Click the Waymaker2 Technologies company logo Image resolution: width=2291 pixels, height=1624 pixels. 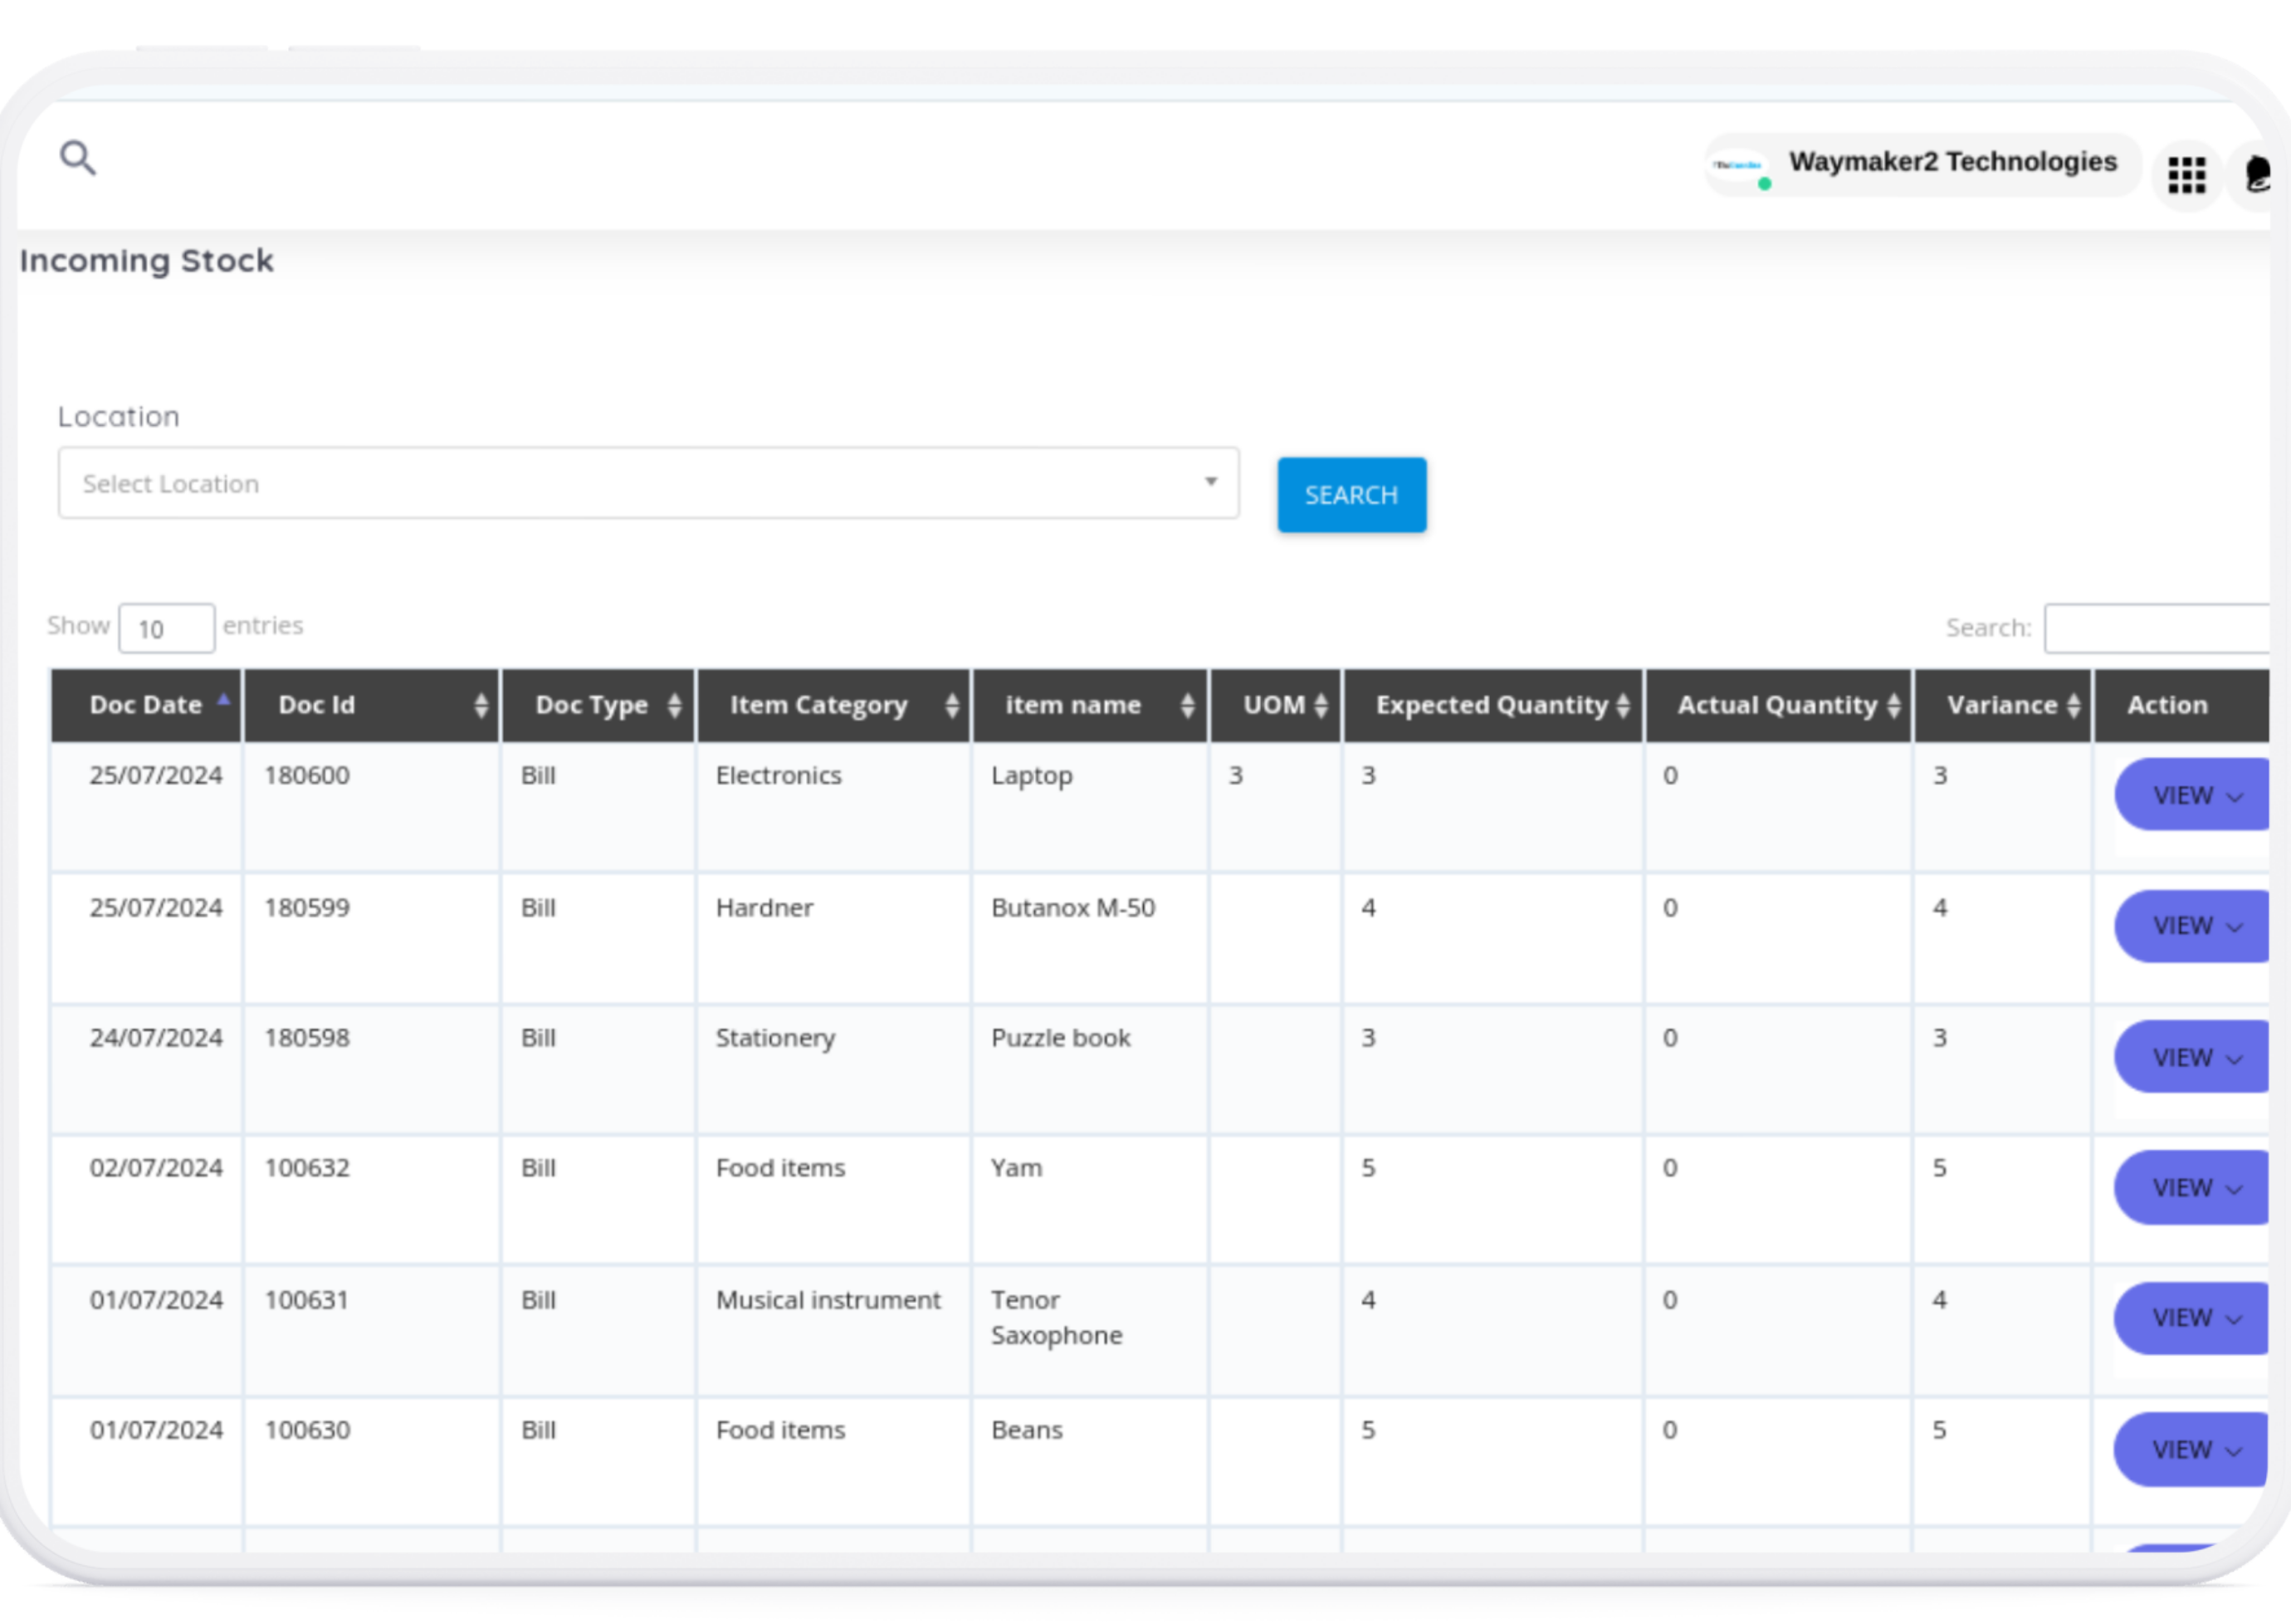(x=1738, y=166)
